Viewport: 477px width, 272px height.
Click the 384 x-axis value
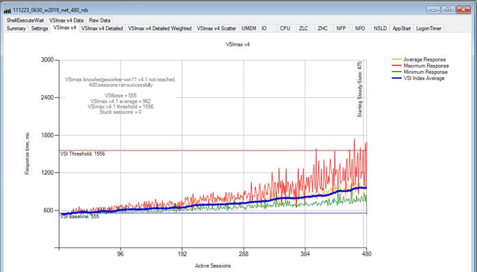pos(305,254)
